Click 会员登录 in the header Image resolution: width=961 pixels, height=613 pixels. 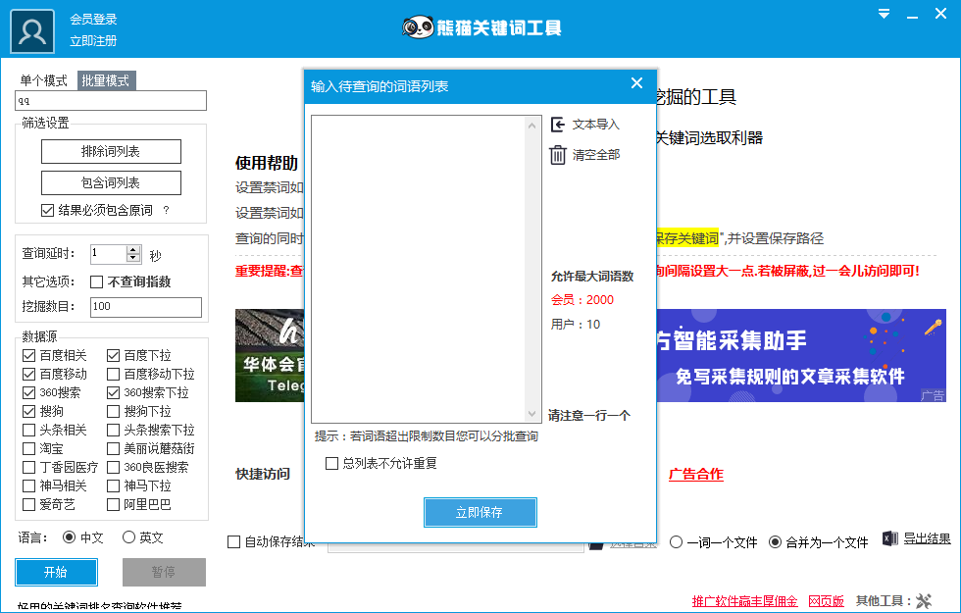(x=93, y=19)
